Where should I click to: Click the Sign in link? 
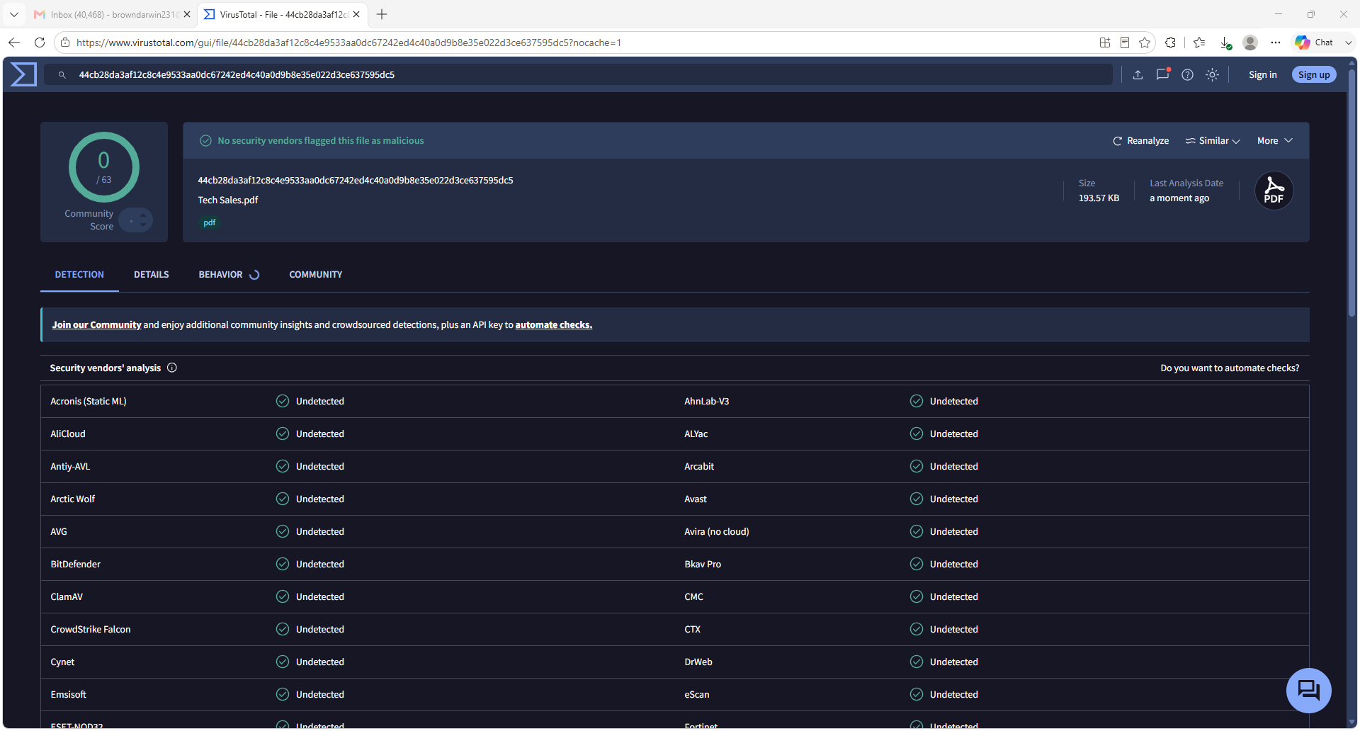point(1262,74)
